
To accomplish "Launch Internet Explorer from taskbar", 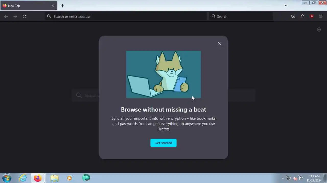I will pos(23,178).
